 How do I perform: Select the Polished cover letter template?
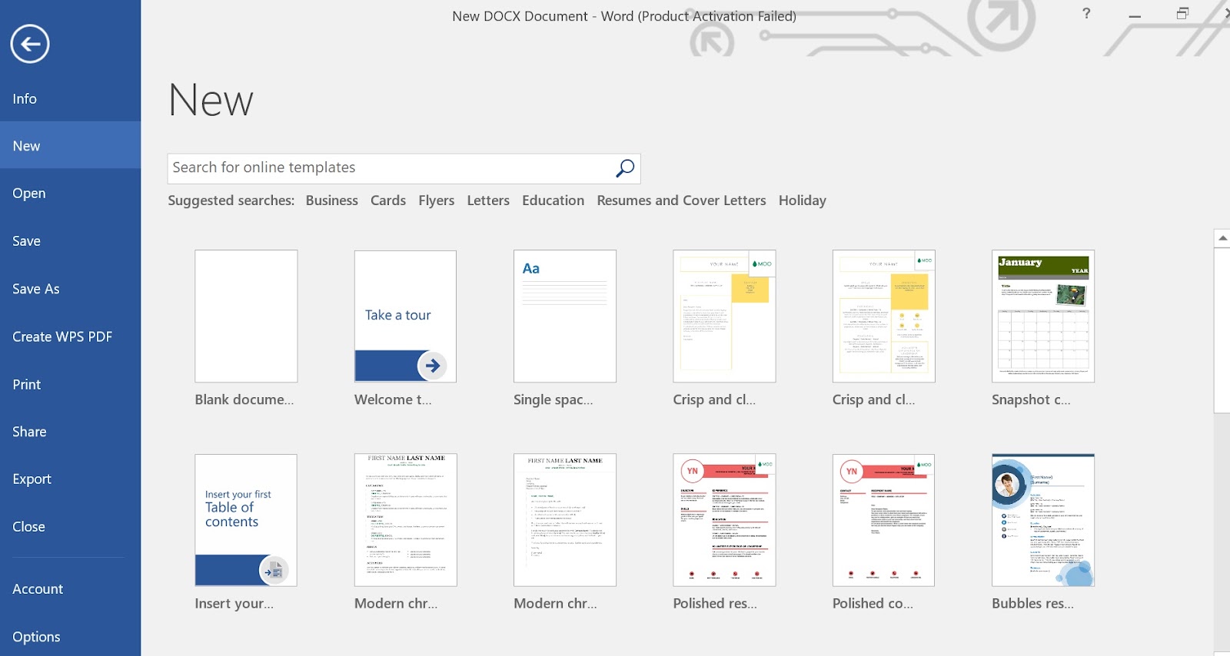884,520
